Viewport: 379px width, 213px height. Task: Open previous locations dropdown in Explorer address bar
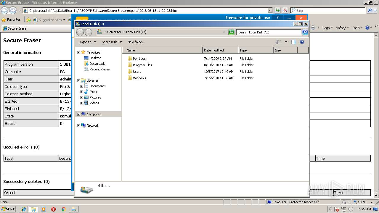click(x=224, y=32)
